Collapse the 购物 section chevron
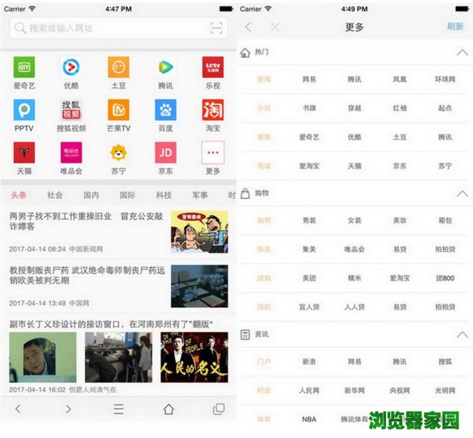This screenshot has width=473, height=438. 461,194
